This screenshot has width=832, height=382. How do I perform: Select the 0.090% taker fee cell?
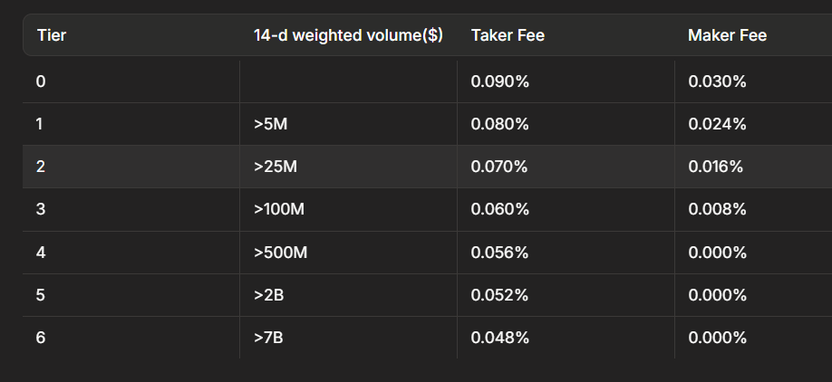499,81
